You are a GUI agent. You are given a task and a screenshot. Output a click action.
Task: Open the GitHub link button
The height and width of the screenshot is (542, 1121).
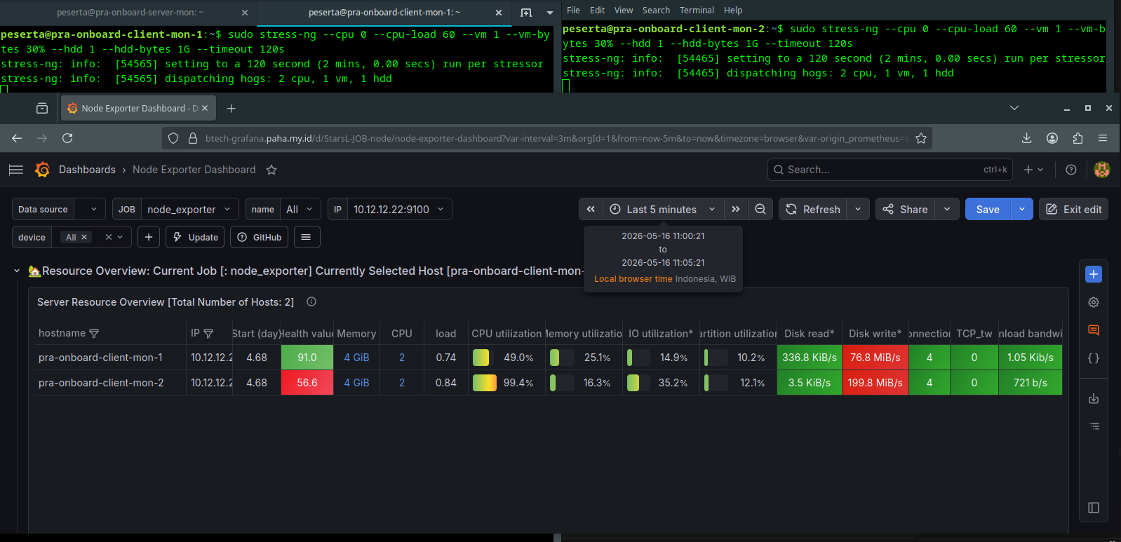(x=259, y=237)
